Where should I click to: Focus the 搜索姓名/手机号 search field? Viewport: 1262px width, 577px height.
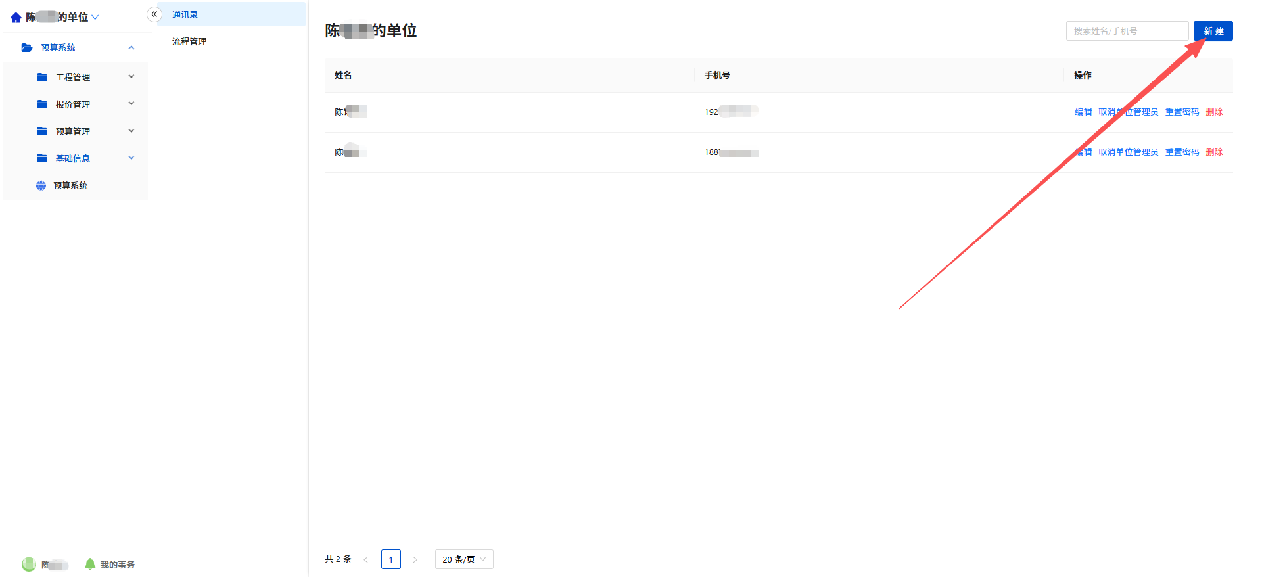click(1127, 31)
